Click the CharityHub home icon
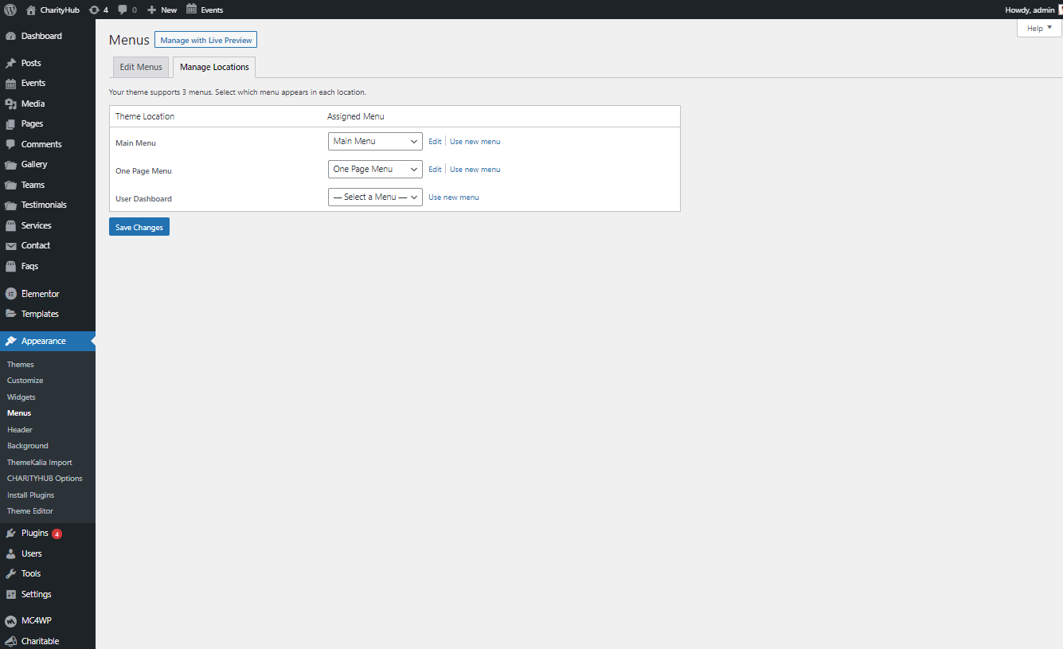This screenshot has height=649, width=1063. point(31,10)
